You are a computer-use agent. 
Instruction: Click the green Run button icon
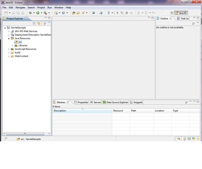[x=38, y=13]
